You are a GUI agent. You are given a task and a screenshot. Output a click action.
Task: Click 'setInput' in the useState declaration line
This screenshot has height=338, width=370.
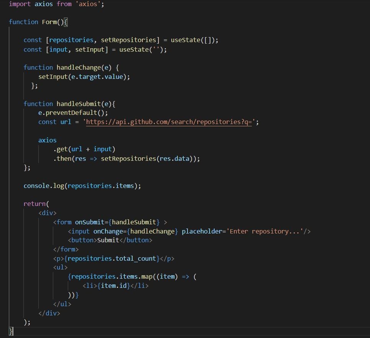coord(90,49)
